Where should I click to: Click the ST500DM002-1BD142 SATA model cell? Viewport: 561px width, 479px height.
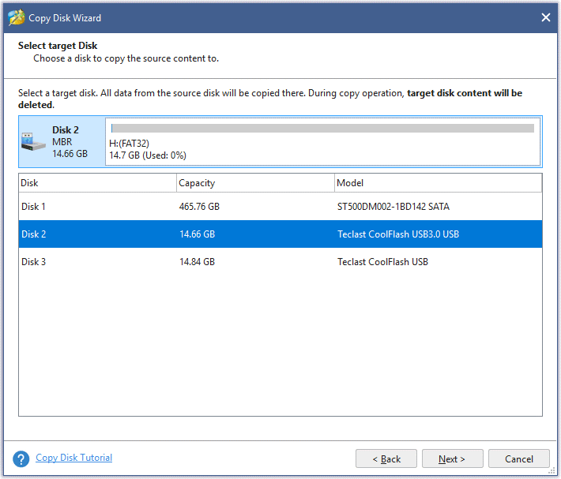(393, 207)
